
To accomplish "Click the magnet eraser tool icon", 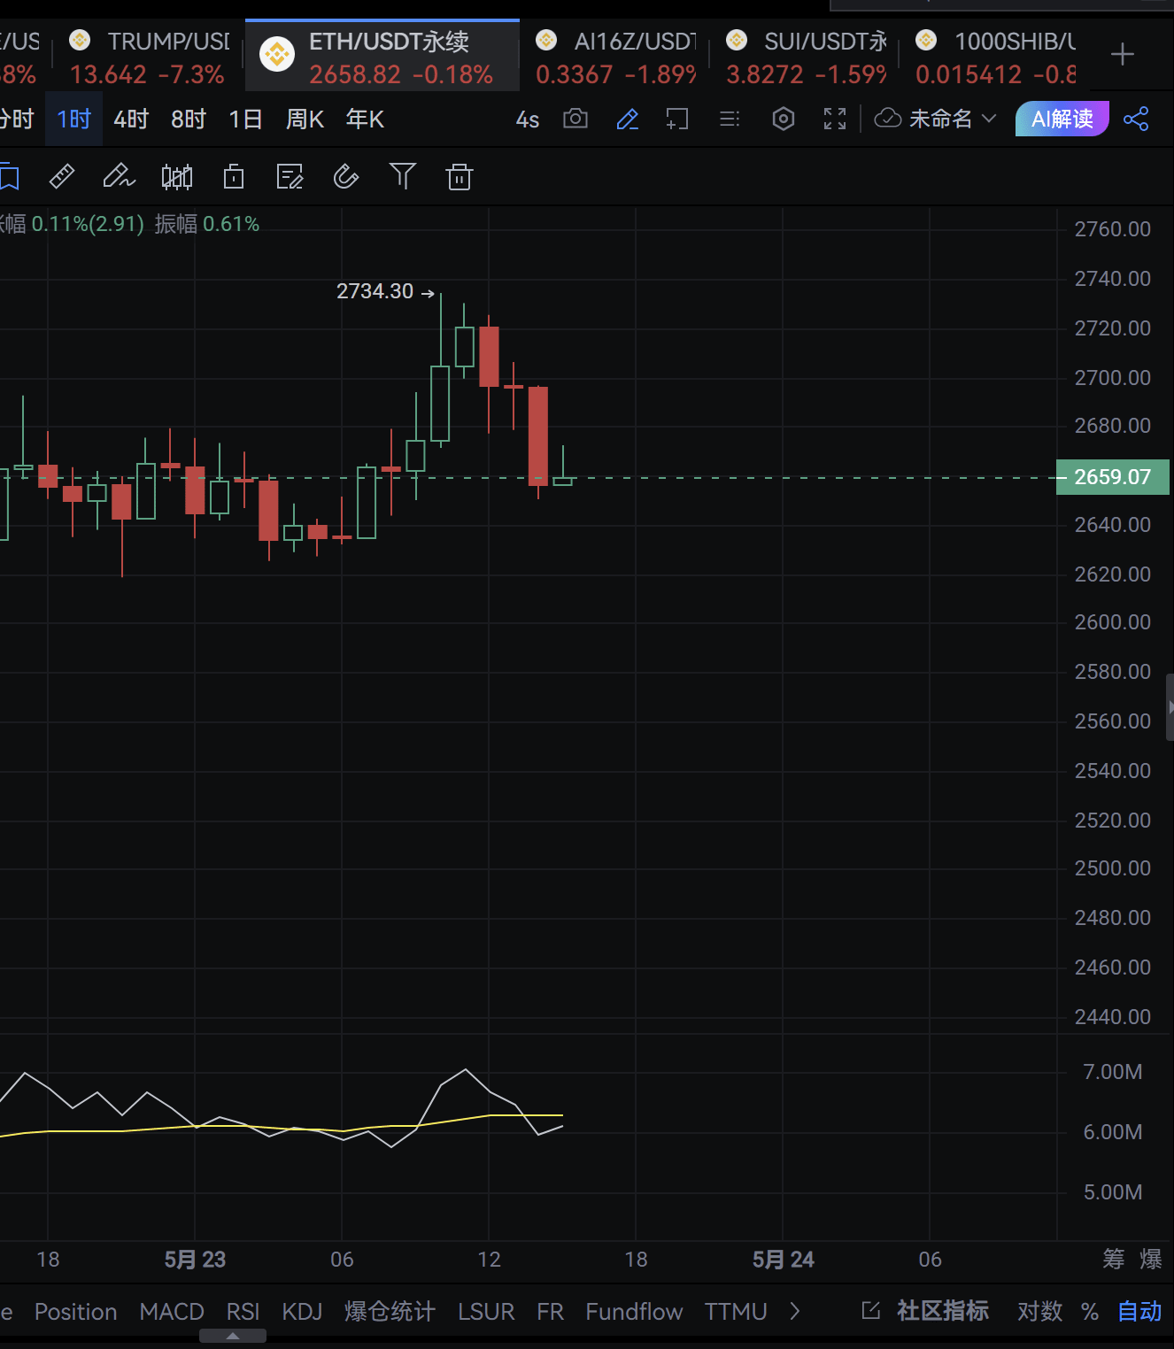I will 345,176.
